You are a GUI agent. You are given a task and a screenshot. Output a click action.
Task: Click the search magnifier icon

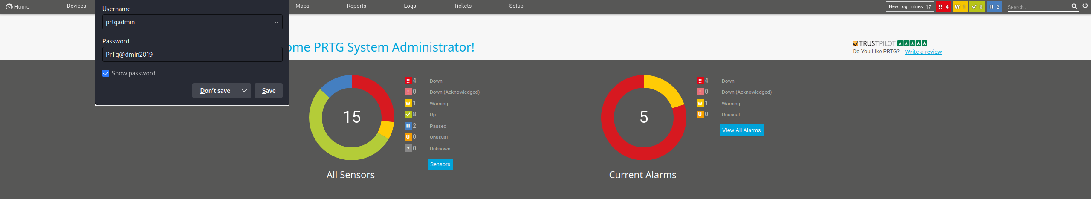(x=1074, y=6)
